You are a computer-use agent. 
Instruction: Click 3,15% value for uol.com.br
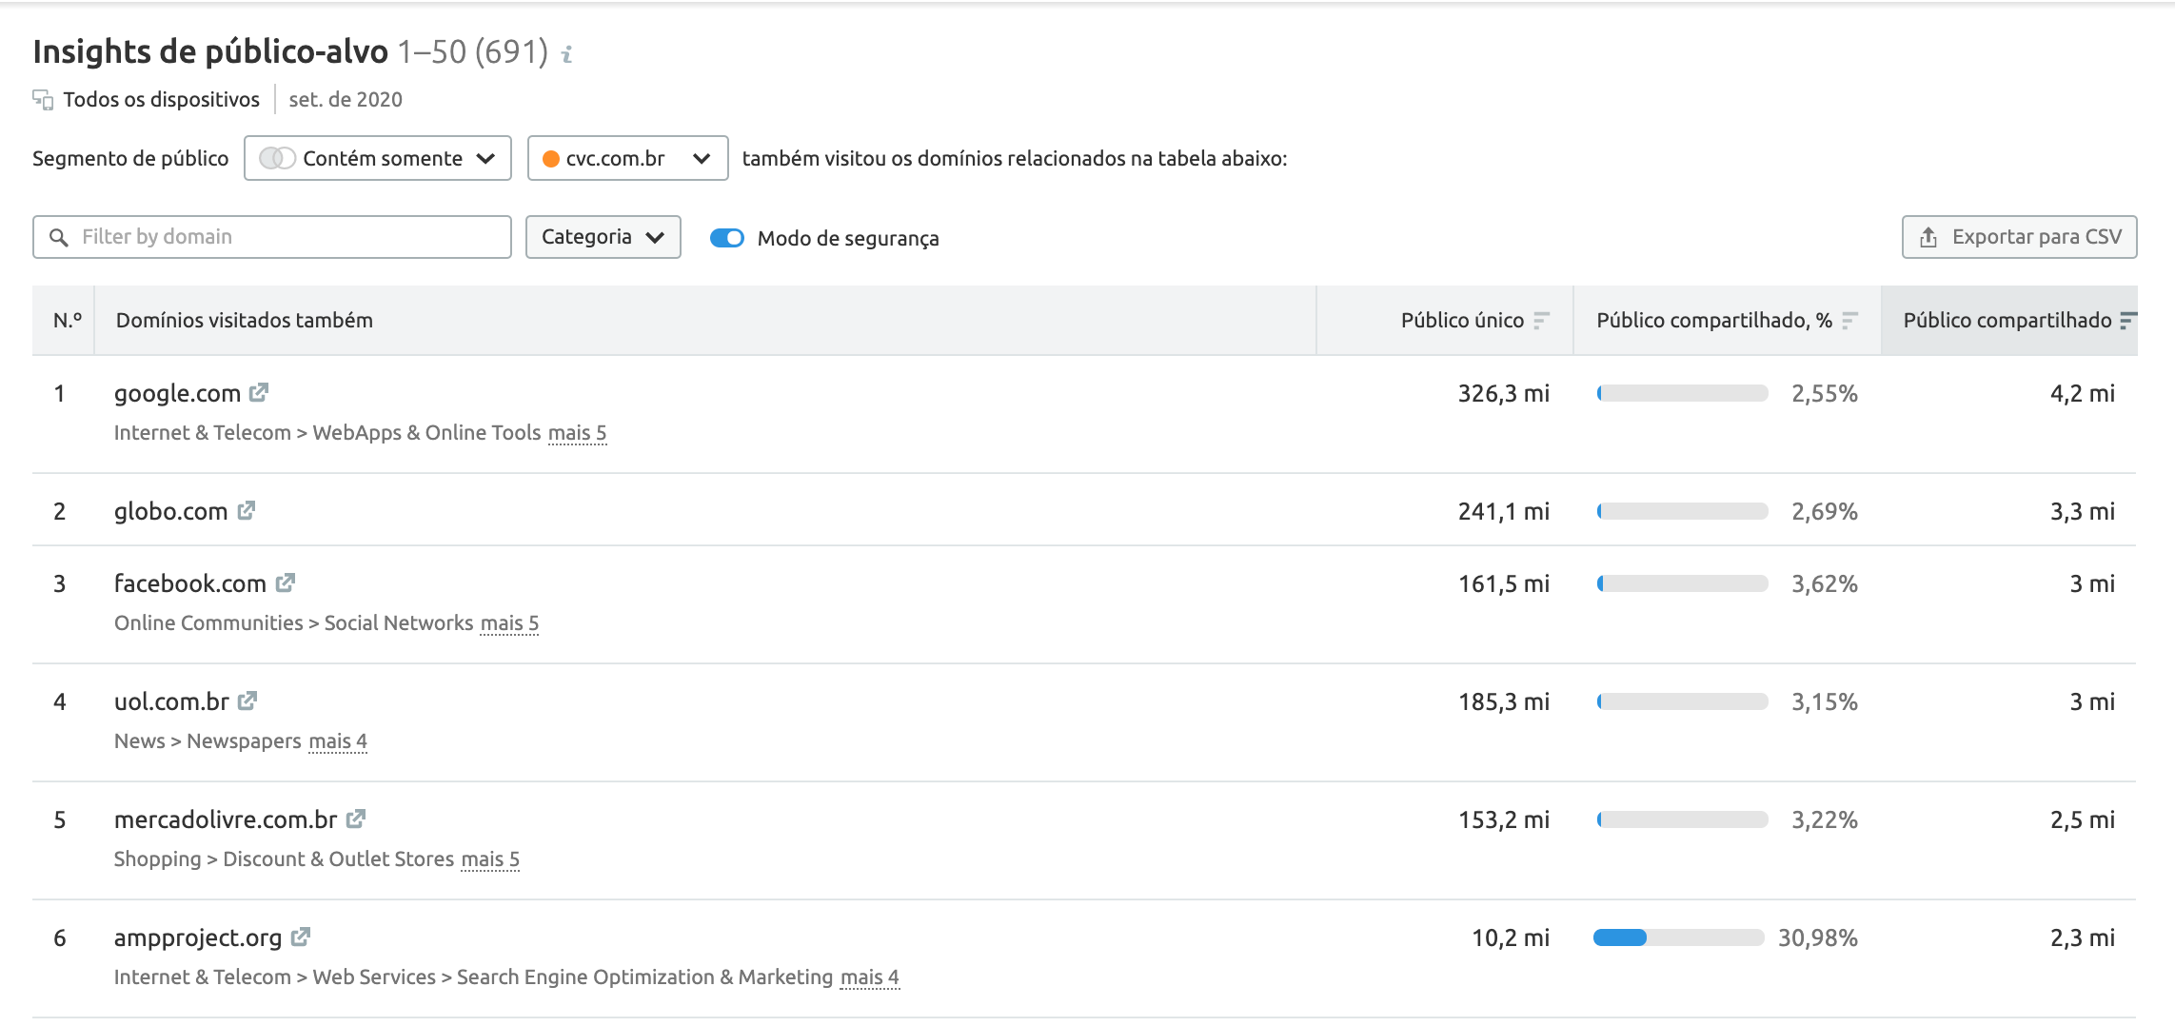click(x=1825, y=701)
